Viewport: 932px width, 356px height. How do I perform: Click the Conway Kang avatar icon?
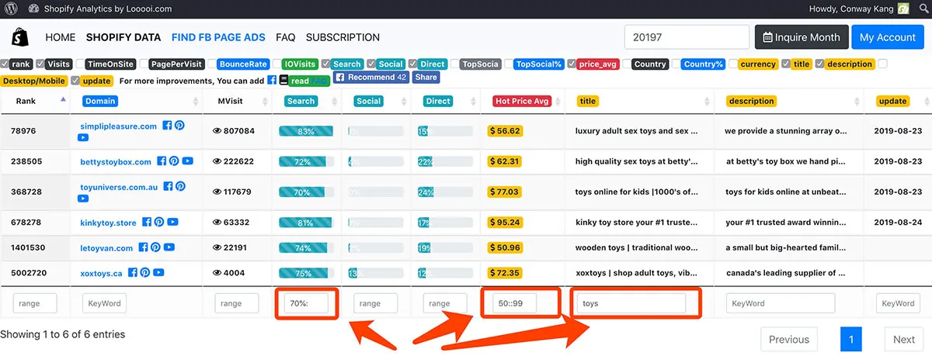click(903, 9)
